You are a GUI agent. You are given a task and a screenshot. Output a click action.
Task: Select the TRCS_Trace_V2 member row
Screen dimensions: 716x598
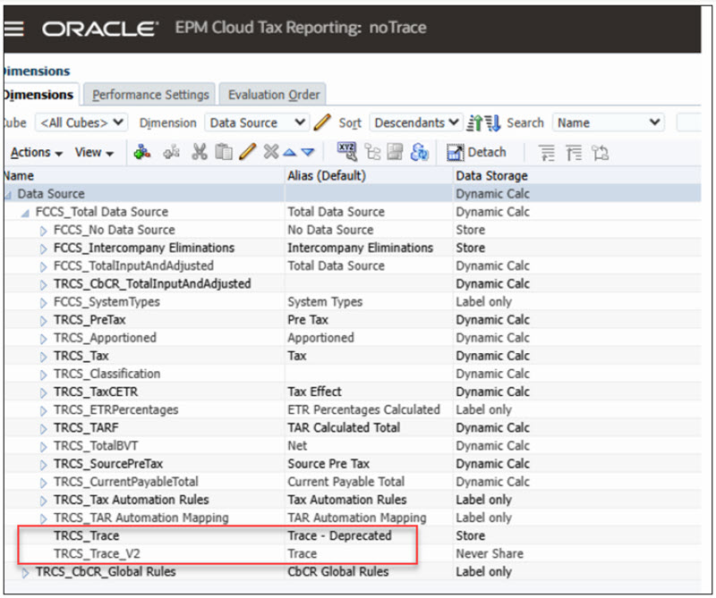(x=353, y=554)
